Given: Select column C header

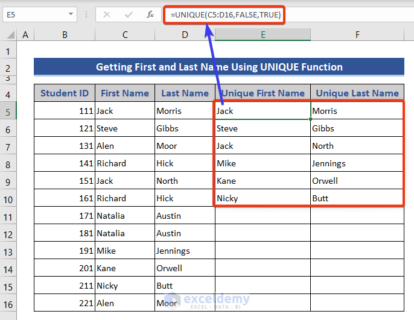Looking at the screenshot, I should [125, 34].
